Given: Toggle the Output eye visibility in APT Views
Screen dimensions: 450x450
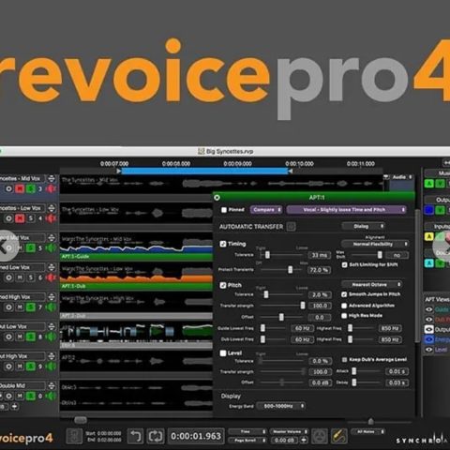Looking at the screenshot, I should tap(428, 329).
